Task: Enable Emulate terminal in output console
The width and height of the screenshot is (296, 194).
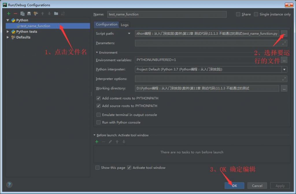Action: pyautogui.click(x=99, y=115)
